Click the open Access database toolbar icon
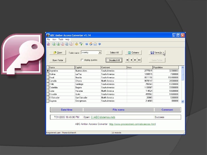207x155 pixels. pyautogui.click(x=49, y=44)
